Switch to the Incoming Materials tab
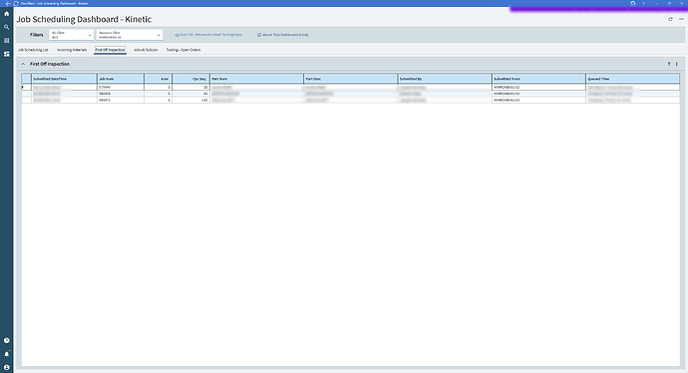This screenshot has height=373, width=688. click(72, 50)
